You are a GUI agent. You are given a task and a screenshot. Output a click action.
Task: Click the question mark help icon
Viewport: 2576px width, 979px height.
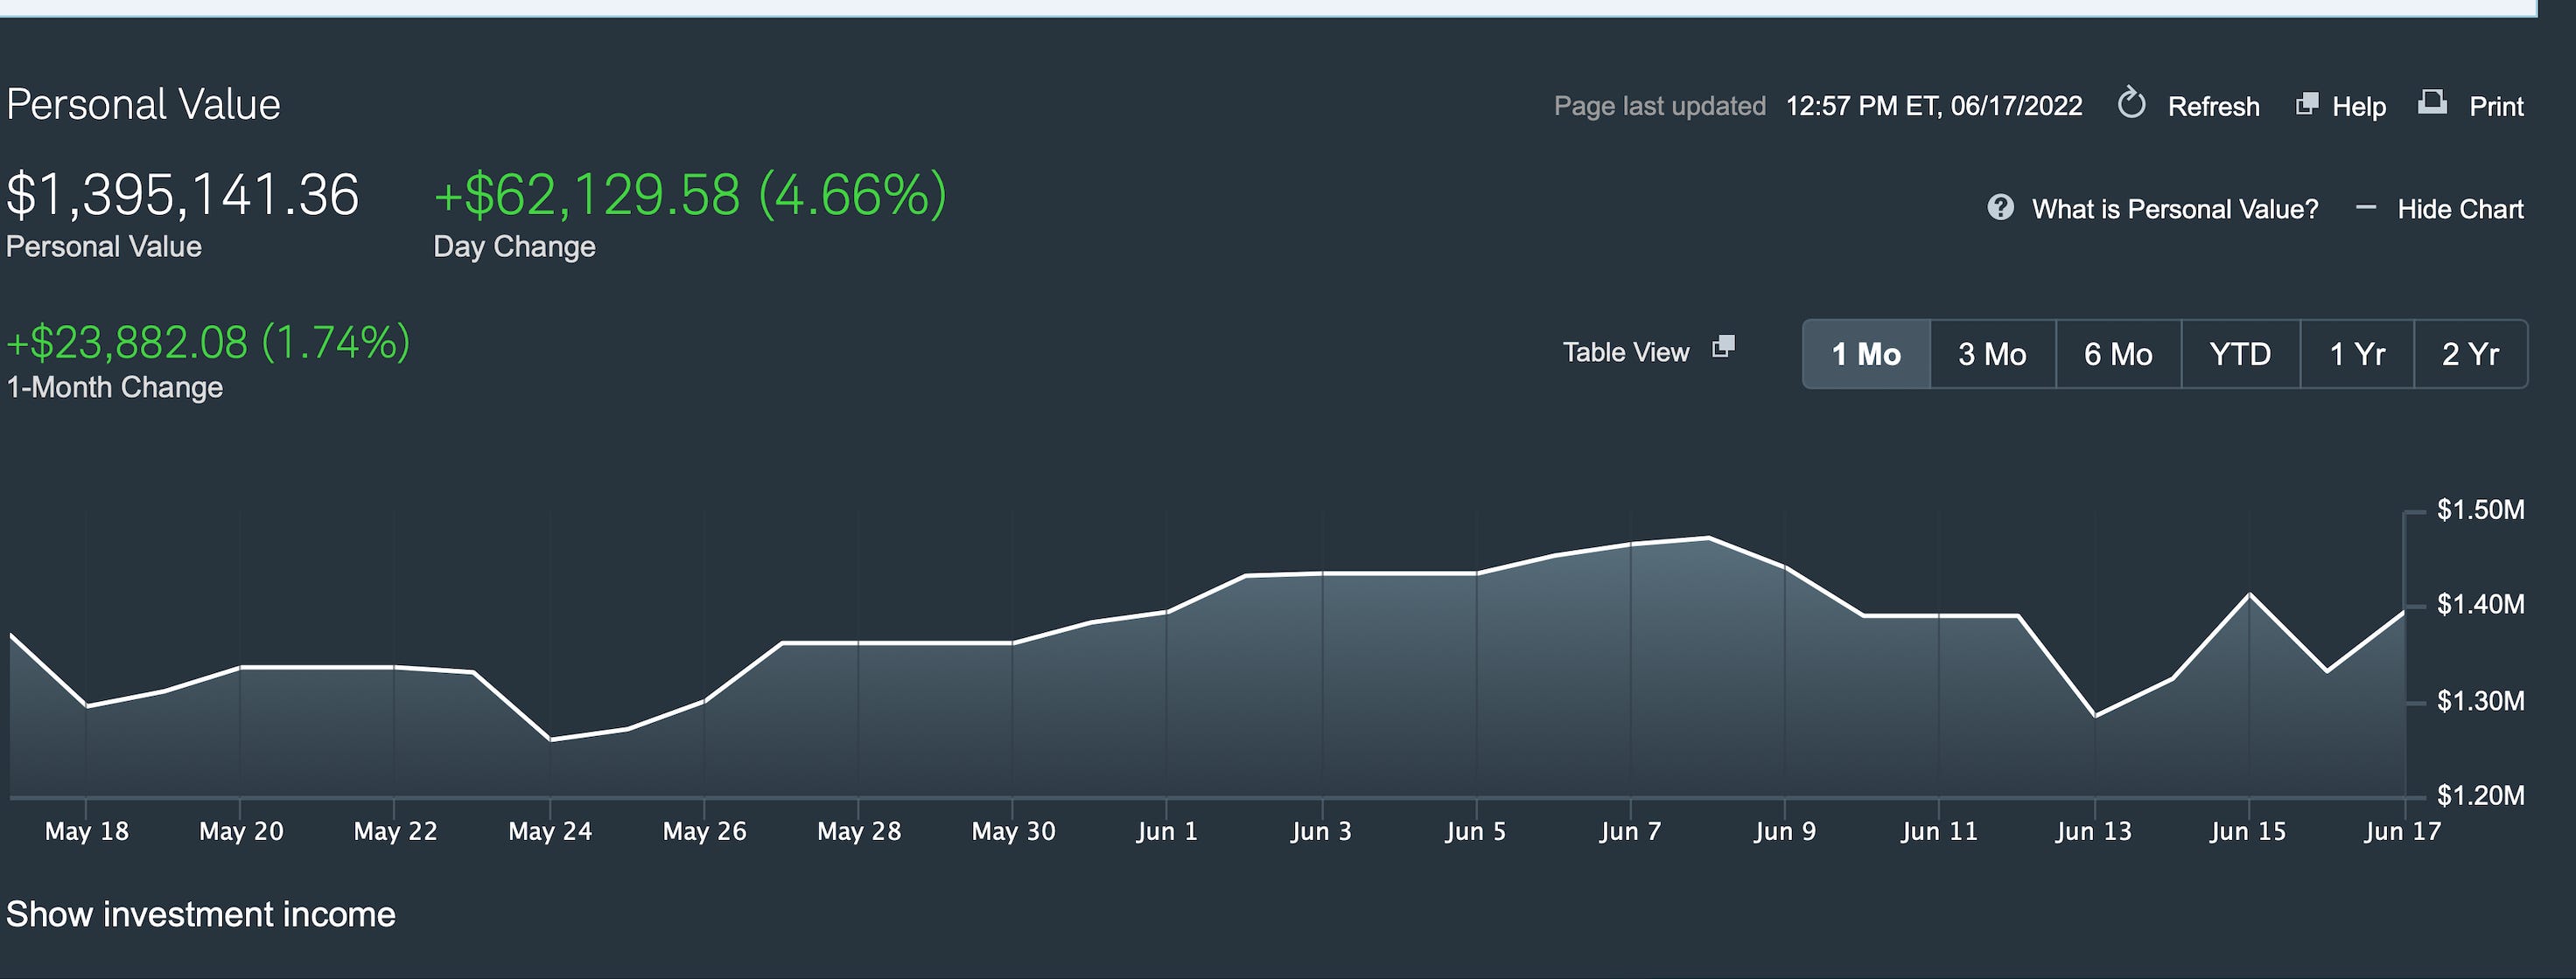(x=2000, y=208)
